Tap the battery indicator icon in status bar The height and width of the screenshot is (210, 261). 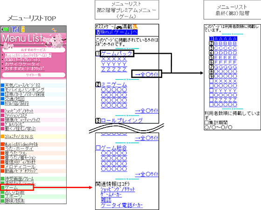5,29
